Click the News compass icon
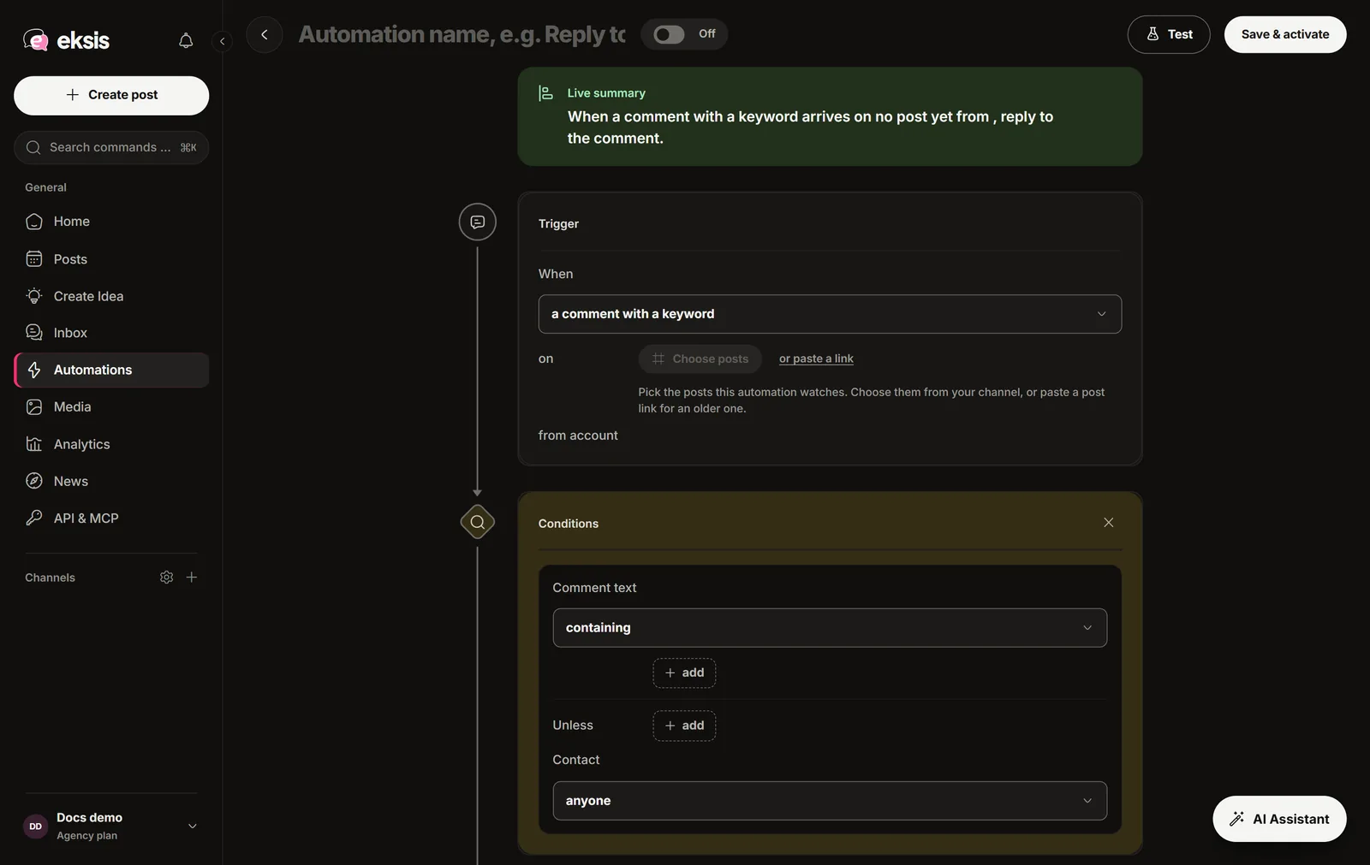This screenshot has height=865, width=1370. pyautogui.click(x=34, y=481)
